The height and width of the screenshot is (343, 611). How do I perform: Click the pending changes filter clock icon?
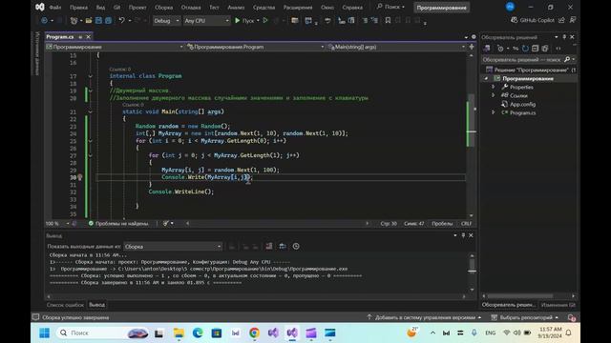501,49
